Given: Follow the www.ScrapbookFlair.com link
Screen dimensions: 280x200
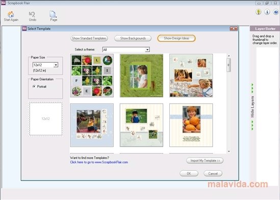Looking at the screenshot, I should coord(99,162).
